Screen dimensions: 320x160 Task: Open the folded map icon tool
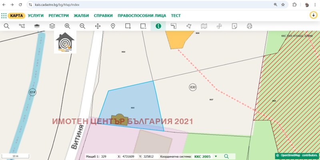204,26
